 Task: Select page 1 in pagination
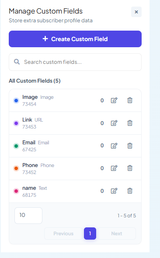pyautogui.click(x=90, y=234)
